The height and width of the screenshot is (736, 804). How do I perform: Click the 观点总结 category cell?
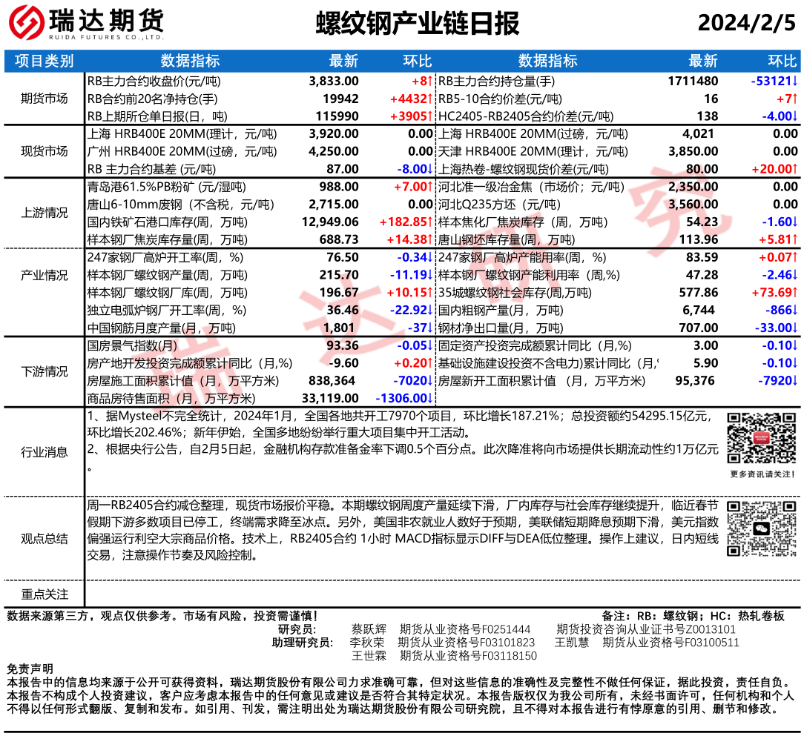(44, 539)
